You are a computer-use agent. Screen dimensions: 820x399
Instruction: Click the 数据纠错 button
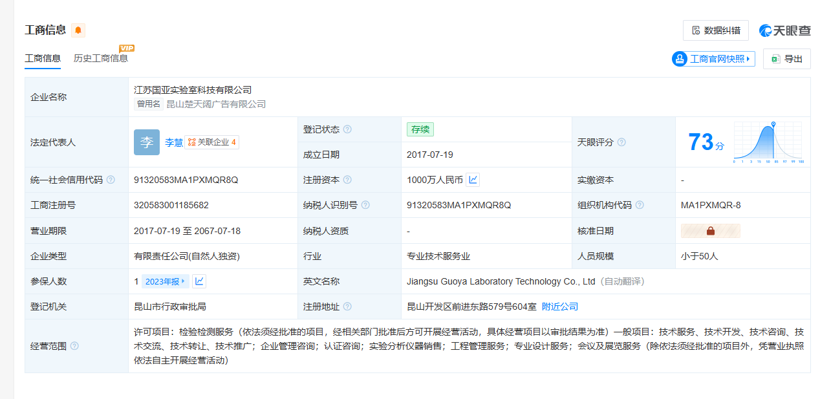(715, 30)
